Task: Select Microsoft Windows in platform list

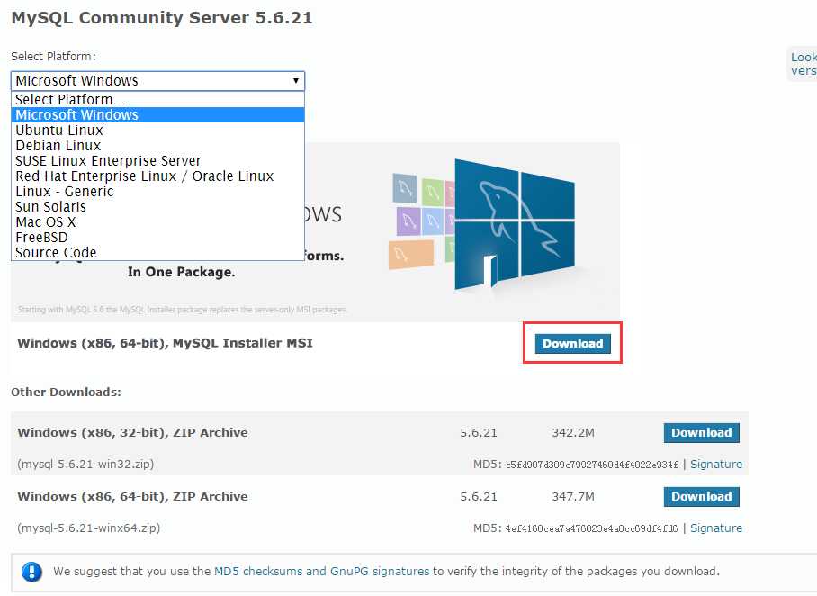Action: coord(157,114)
